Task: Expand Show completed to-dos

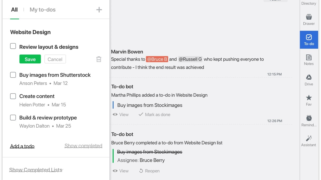Action: coord(83,146)
